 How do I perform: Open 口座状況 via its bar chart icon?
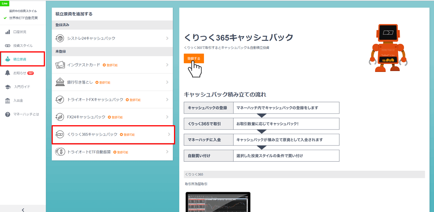pyautogui.click(x=8, y=32)
